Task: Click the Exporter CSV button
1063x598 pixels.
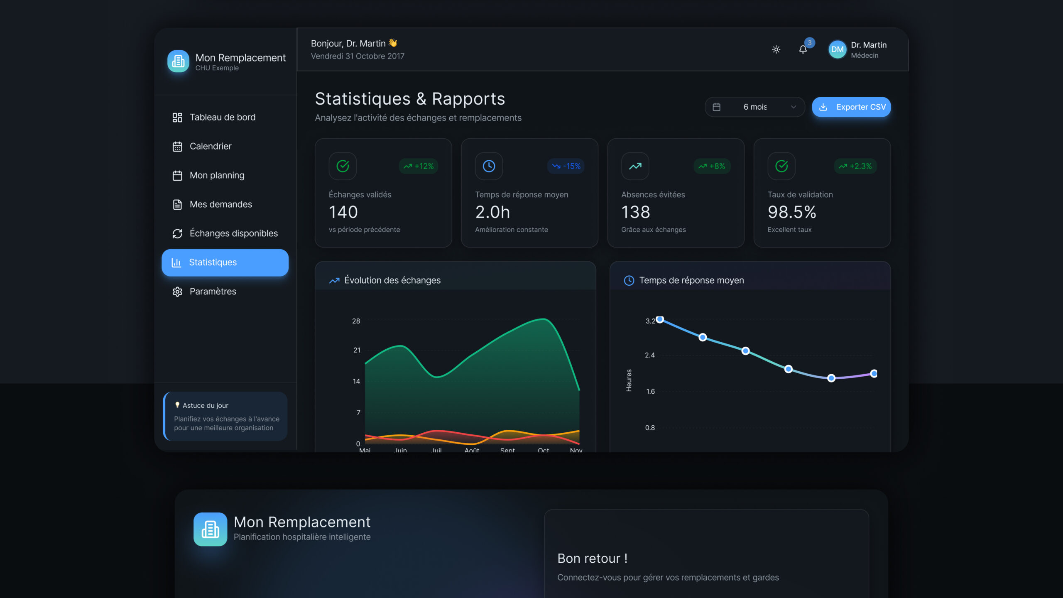Action: tap(851, 107)
